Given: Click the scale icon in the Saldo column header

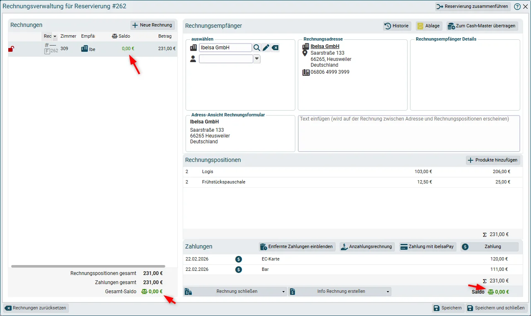Looking at the screenshot, I should (x=115, y=36).
